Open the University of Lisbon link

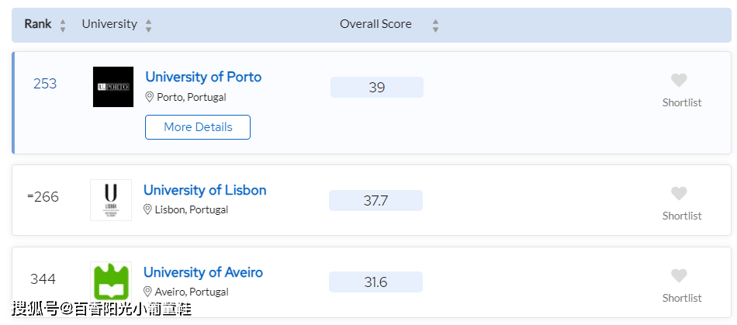coord(205,190)
